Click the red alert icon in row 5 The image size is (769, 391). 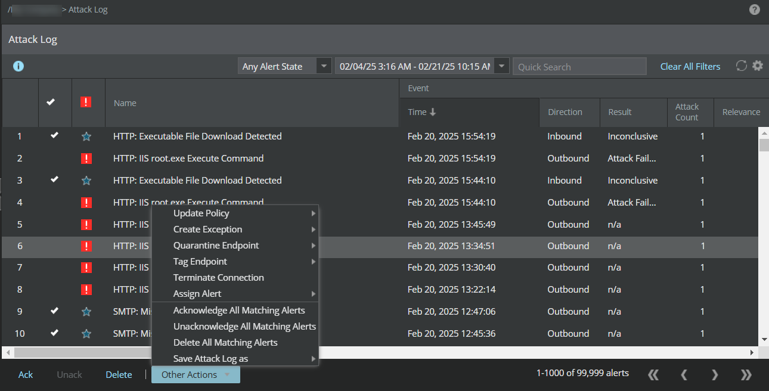tap(86, 225)
